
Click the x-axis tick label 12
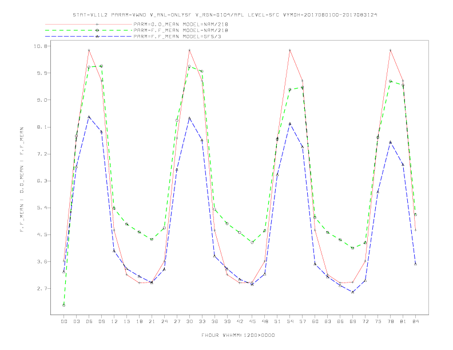[x=114, y=321]
